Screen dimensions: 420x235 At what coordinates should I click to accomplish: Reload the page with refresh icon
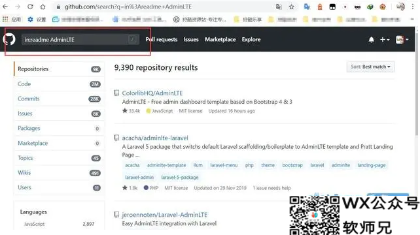(x=30, y=7)
